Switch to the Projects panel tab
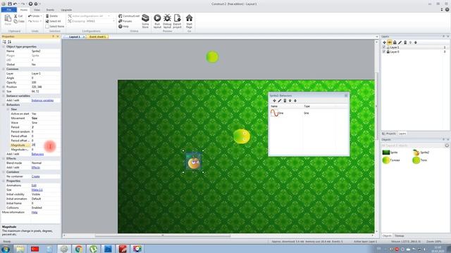451x253 pixels. (389, 134)
